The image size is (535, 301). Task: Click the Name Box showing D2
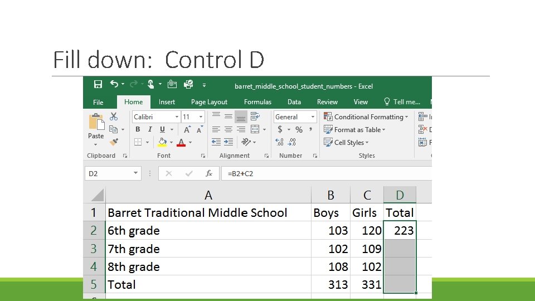(x=113, y=173)
